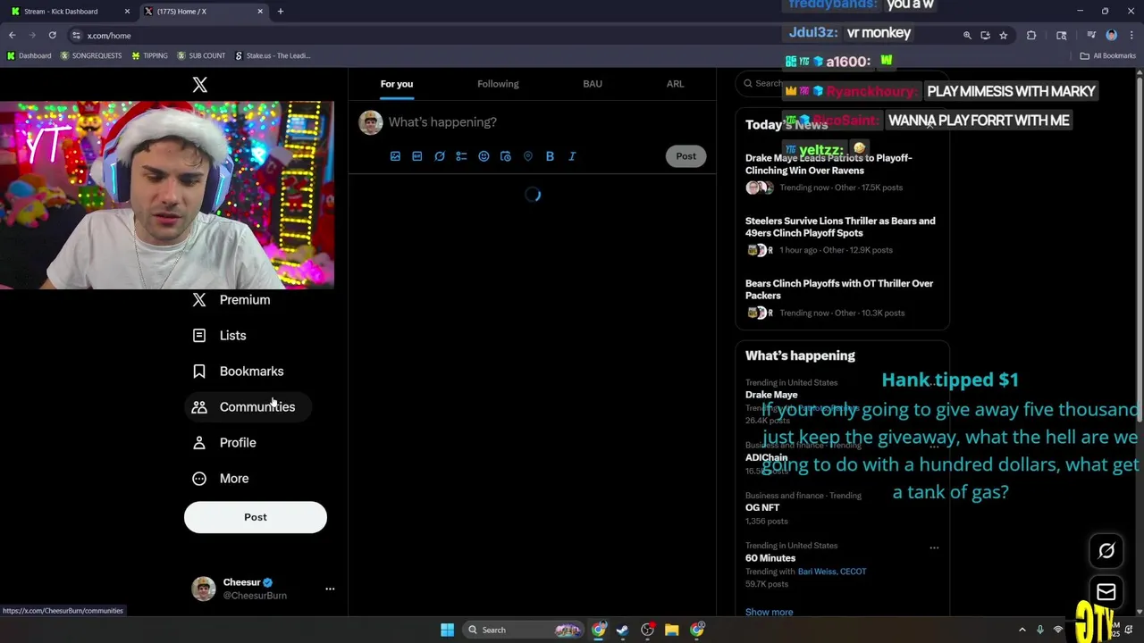This screenshot has width=1144, height=643.
Task: Apply bold formatting in the composer
Action: [550, 156]
